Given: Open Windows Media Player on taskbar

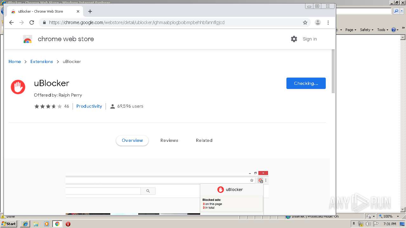Looking at the screenshot, I should coord(47,224).
